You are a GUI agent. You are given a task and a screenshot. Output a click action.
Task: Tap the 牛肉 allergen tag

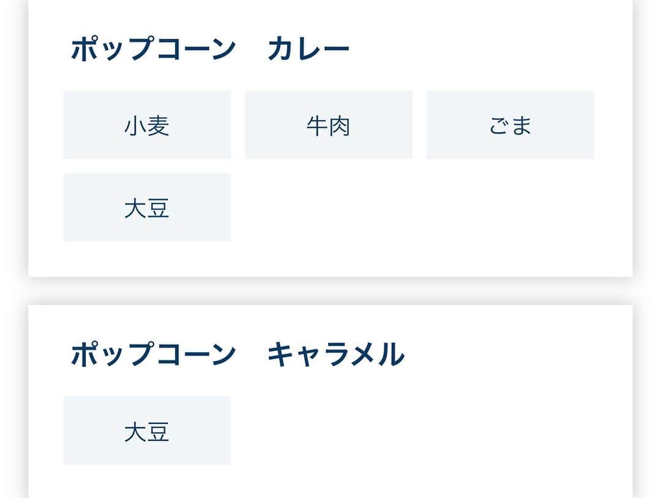[x=329, y=125]
